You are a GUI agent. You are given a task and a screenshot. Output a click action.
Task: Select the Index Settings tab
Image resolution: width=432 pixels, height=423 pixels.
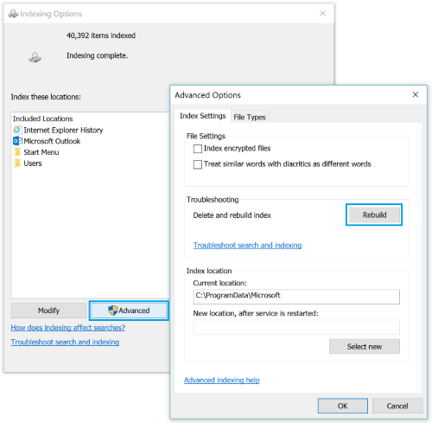click(x=203, y=116)
